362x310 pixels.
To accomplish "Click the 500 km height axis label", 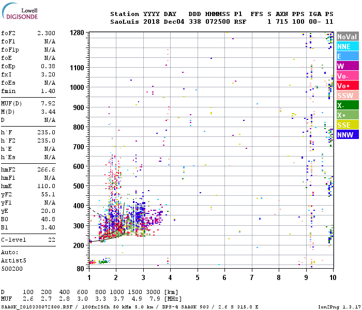I will coord(79,186).
